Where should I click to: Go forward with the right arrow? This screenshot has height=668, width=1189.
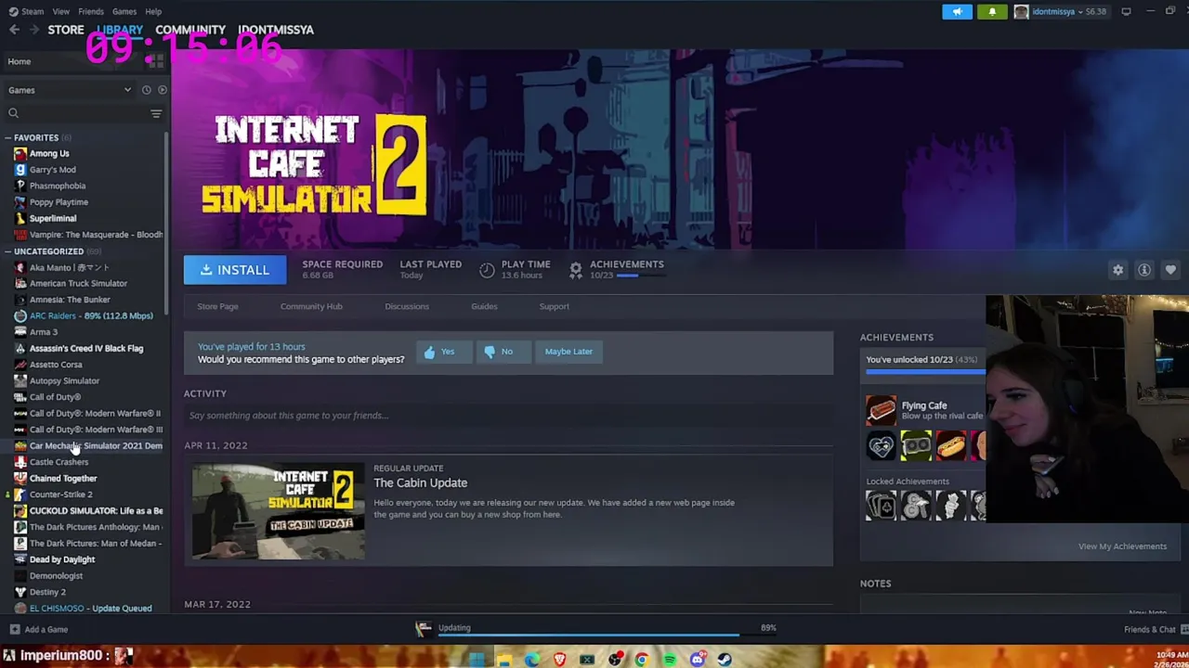(34, 30)
